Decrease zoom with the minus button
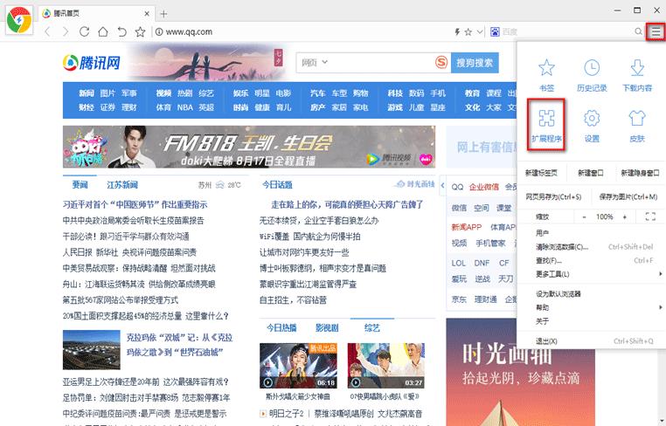This screenshot has height=426, width=666. point(585,216)
